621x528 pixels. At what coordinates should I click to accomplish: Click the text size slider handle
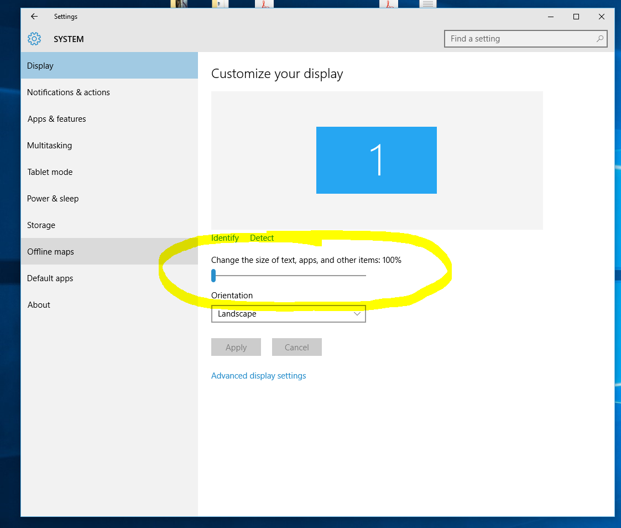click(x=213, y=275)
